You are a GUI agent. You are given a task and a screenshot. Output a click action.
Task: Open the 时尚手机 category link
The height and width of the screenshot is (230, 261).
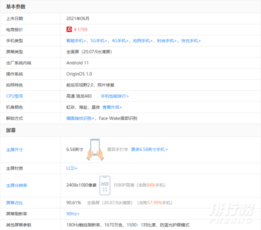[x=167, y=41]
